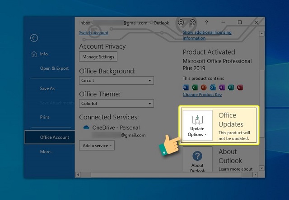Minimize the Outlook window
Screen dimensions: 289x200
tap(223, 22)
